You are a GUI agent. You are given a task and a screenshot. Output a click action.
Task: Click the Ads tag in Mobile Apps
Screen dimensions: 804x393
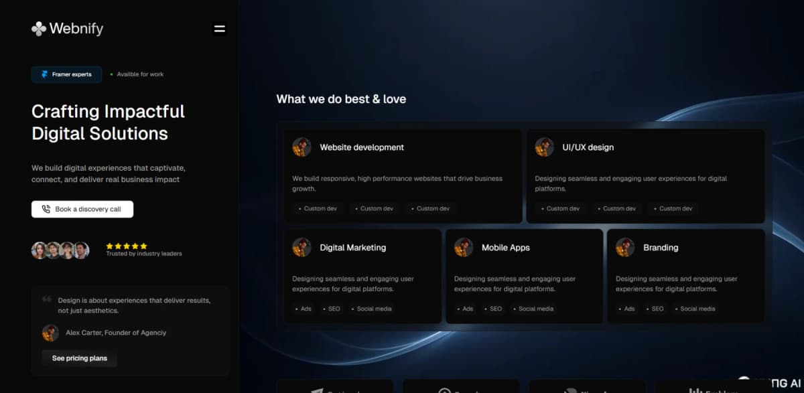(466, 309)
